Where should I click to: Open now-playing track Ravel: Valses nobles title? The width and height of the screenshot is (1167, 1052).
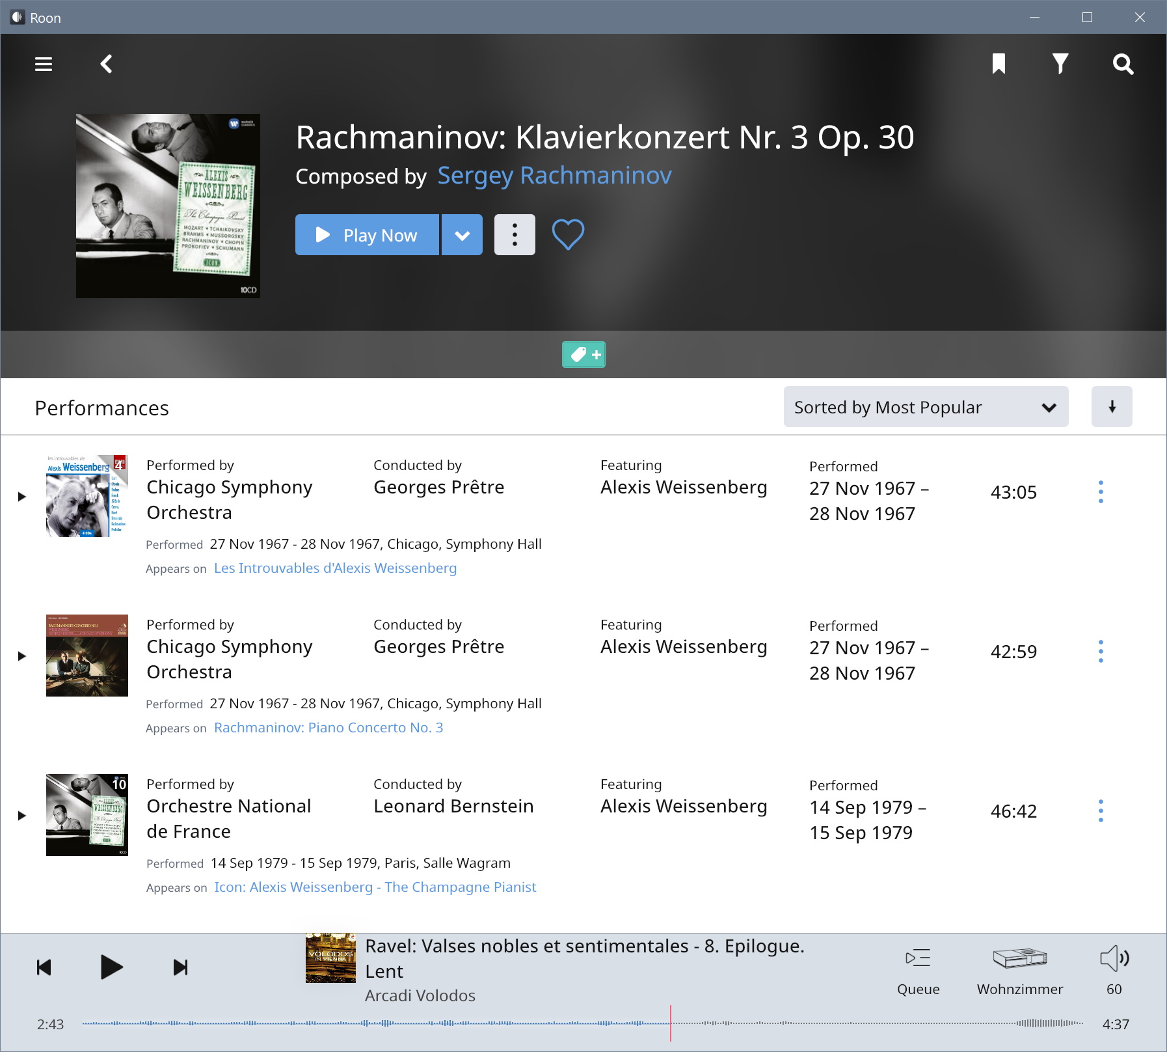point(585,958)
